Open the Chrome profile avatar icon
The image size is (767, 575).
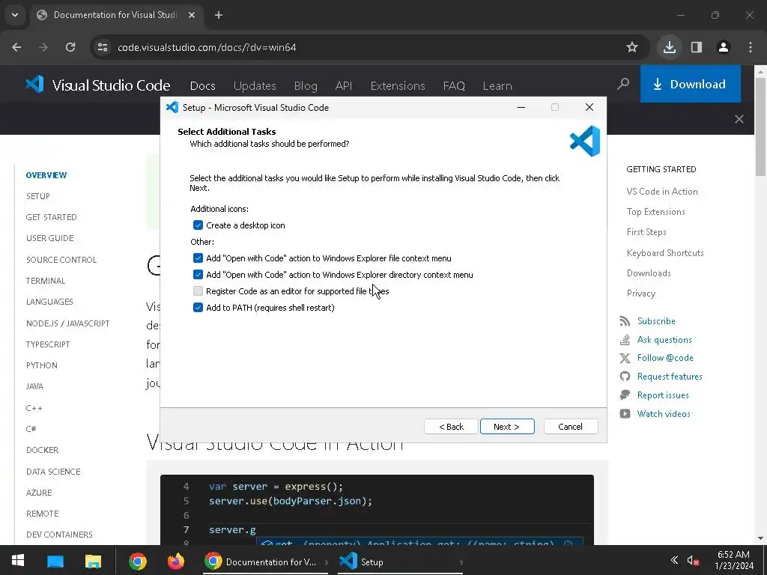click(x=724, y=47)
